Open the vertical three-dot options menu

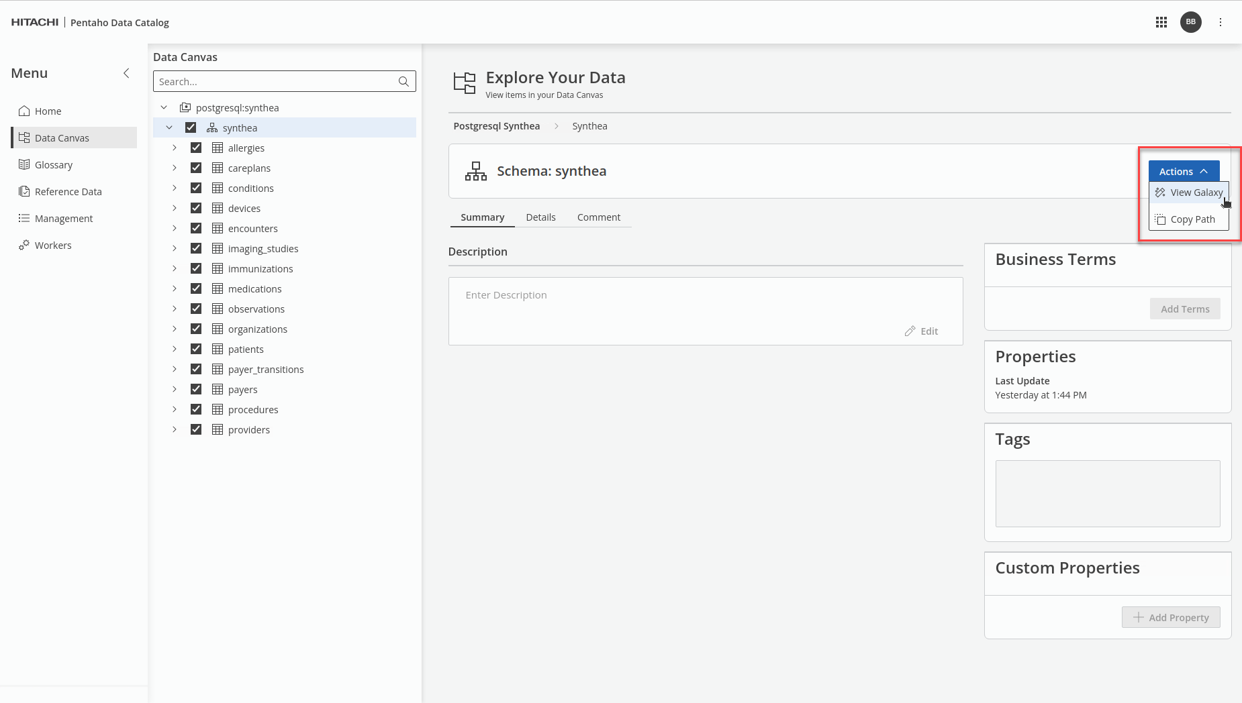(x=1221, y=22)
